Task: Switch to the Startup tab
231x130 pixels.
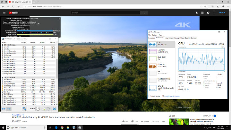Action: point(177,38)
